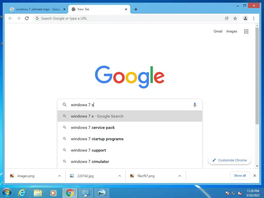Click the Google logo
The height and width of the screenshot is (198, 264).
(x=130, y=77)
